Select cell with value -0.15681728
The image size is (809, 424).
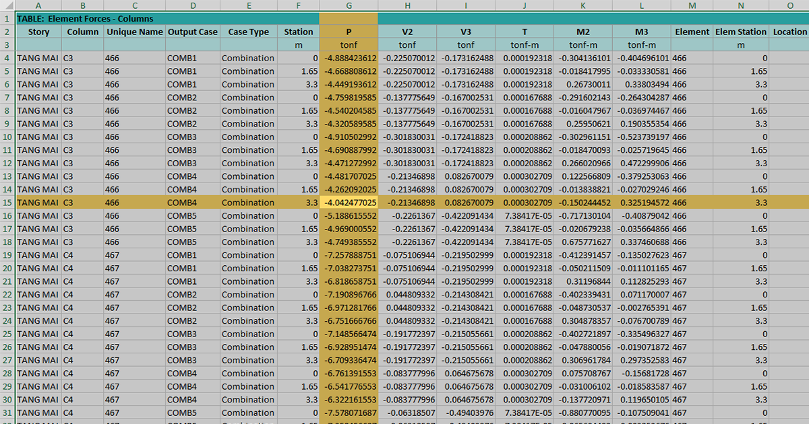[642, 374]
